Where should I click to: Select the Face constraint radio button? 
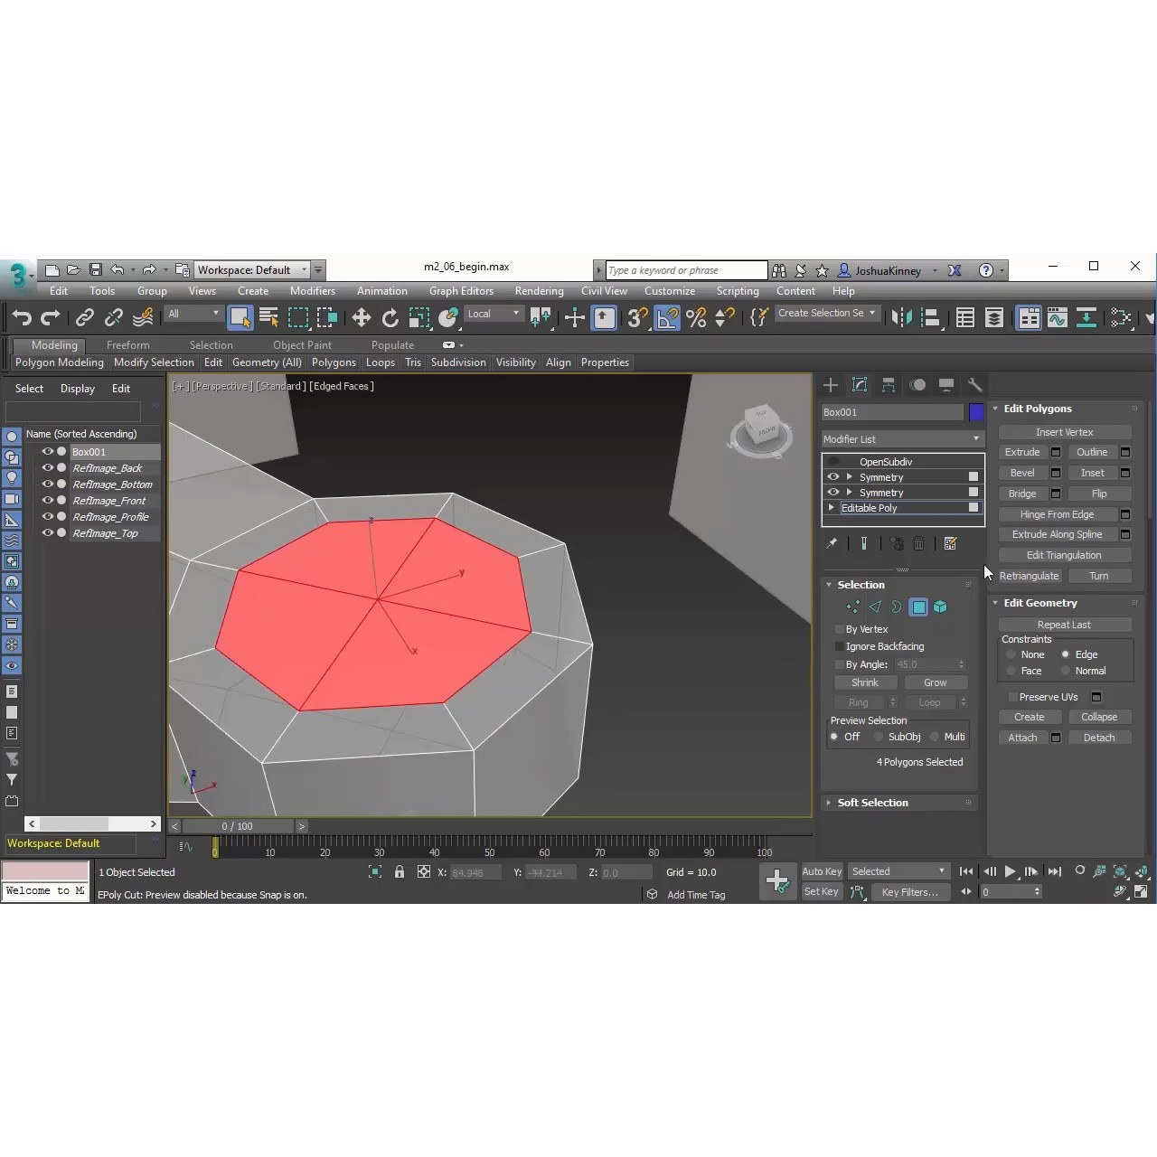[x=1011, y=672]
